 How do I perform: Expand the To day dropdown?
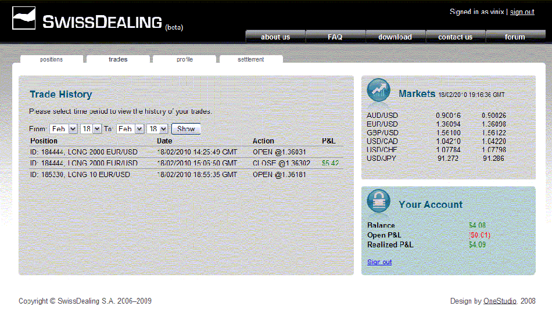(x=157, y=129)
